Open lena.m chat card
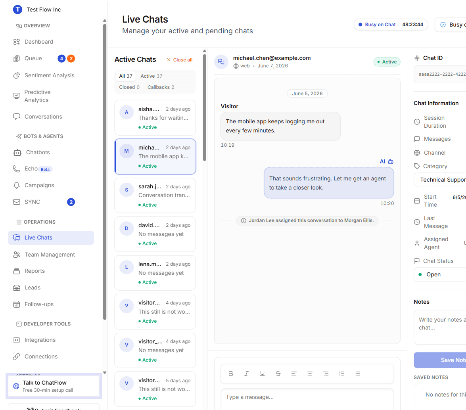 point(155,273)
